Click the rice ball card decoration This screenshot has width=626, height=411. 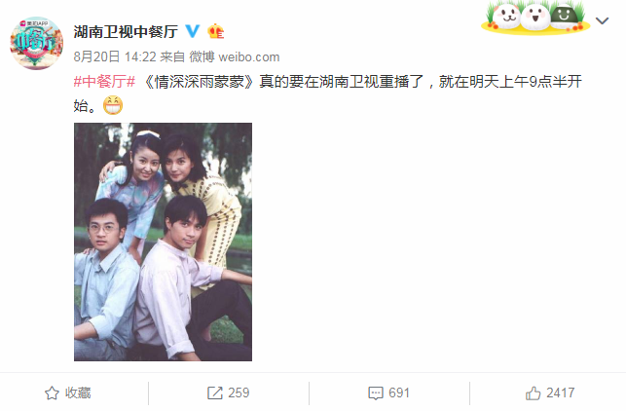(x=535, y=17)
